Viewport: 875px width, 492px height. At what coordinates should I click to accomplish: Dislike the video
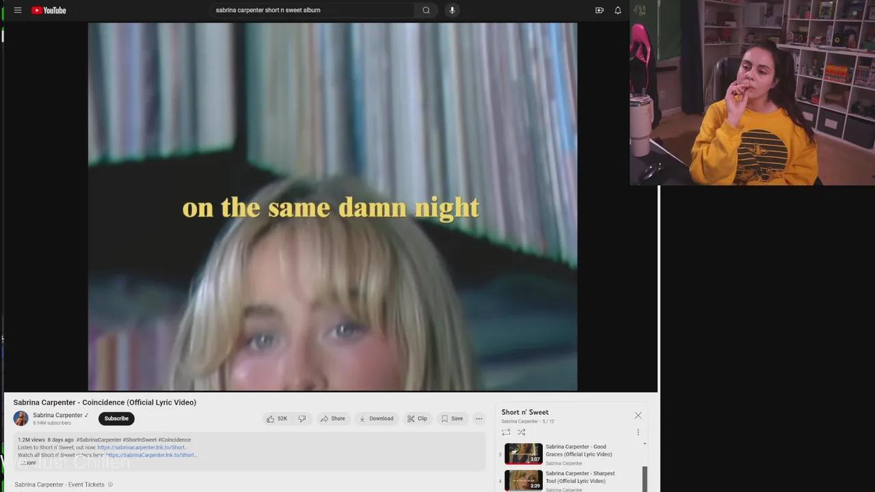[x=302, y=418]
